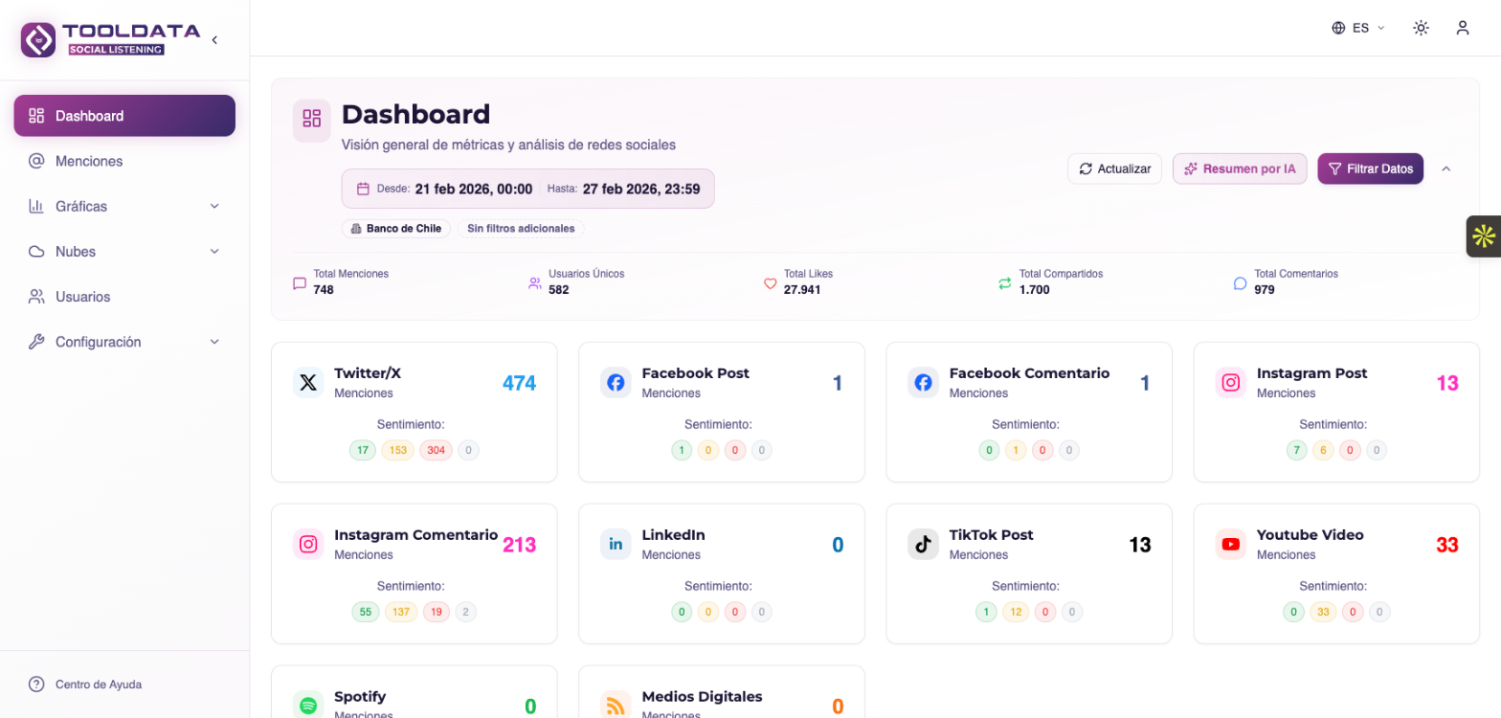Expand the Nubes sidebar section
The height and width of the screenshot is (718, 1501).
(x=124, y=251)
